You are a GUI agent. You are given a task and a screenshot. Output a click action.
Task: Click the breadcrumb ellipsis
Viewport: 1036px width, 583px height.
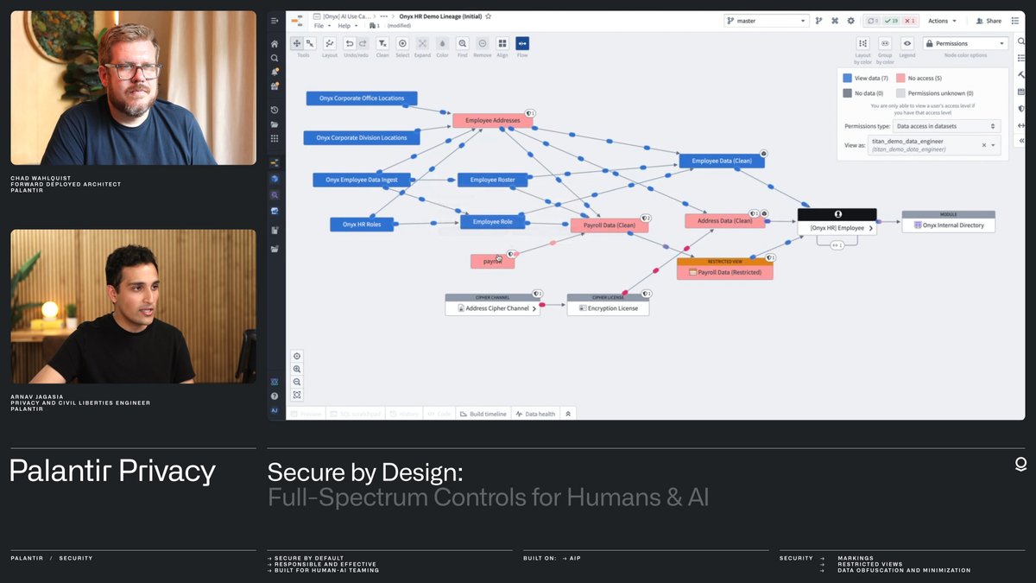point(383,16)
